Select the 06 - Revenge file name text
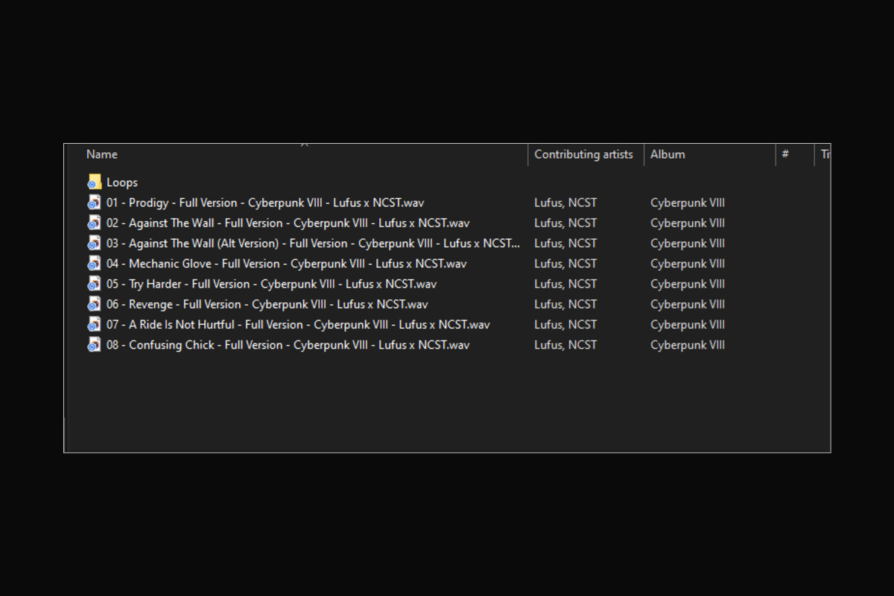This screenshot has height=596, width=894. click(x=267, y=304)
